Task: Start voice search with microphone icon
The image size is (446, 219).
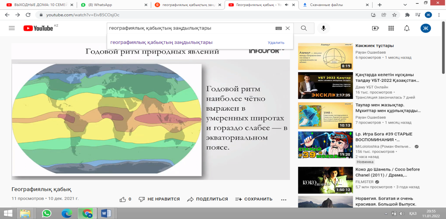Action: pos(324,28)
